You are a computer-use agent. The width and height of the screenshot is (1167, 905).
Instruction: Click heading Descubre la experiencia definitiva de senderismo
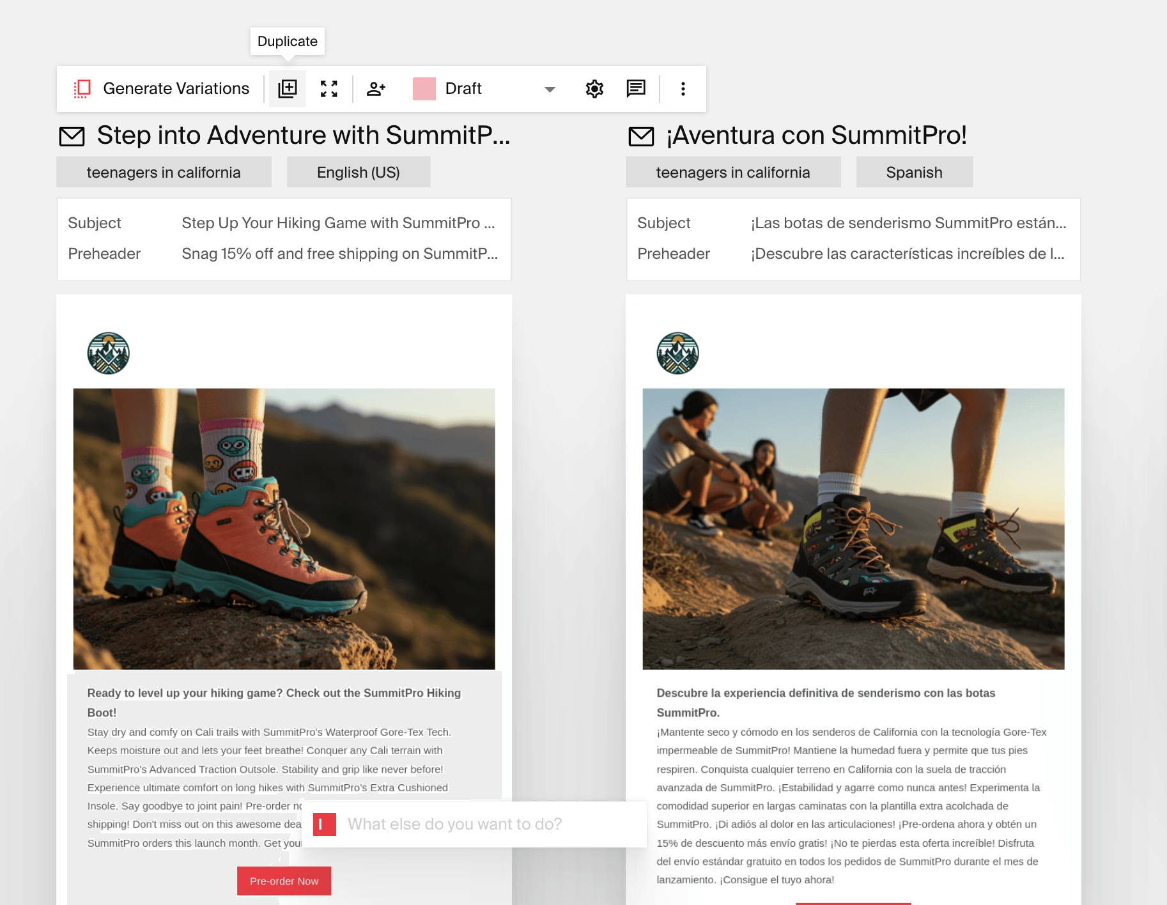[826, 702]
